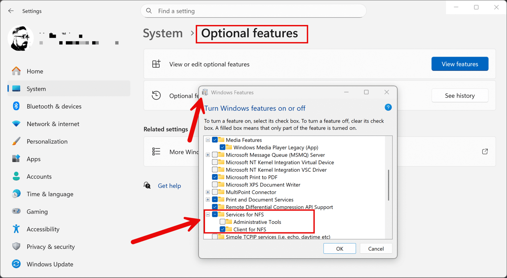
Task: Click Cancel in Windows Features dialog
Action: (376, 249)
